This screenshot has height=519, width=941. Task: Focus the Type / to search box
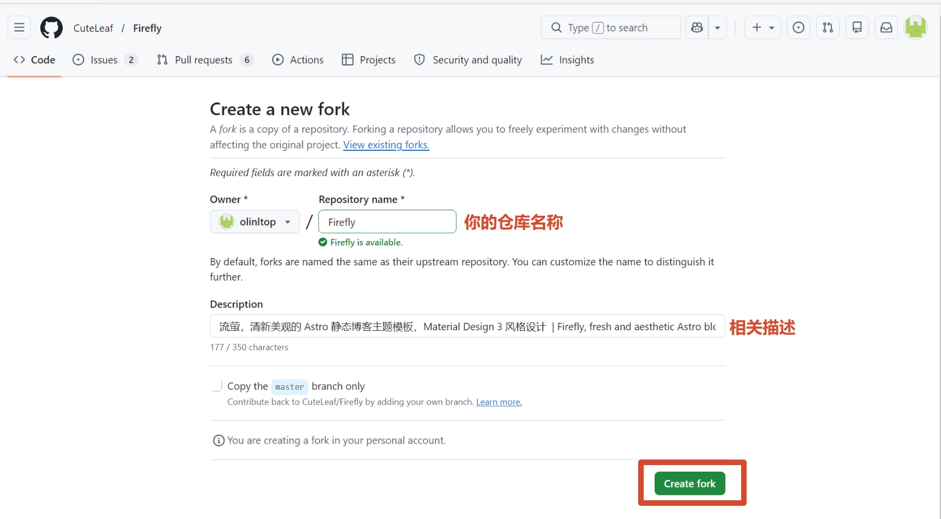point(611,28)
